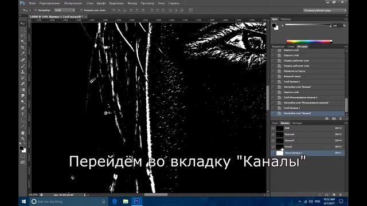Enable Показать упр. элем. checkbox
The image size is (367, 206).
(81, 10)
